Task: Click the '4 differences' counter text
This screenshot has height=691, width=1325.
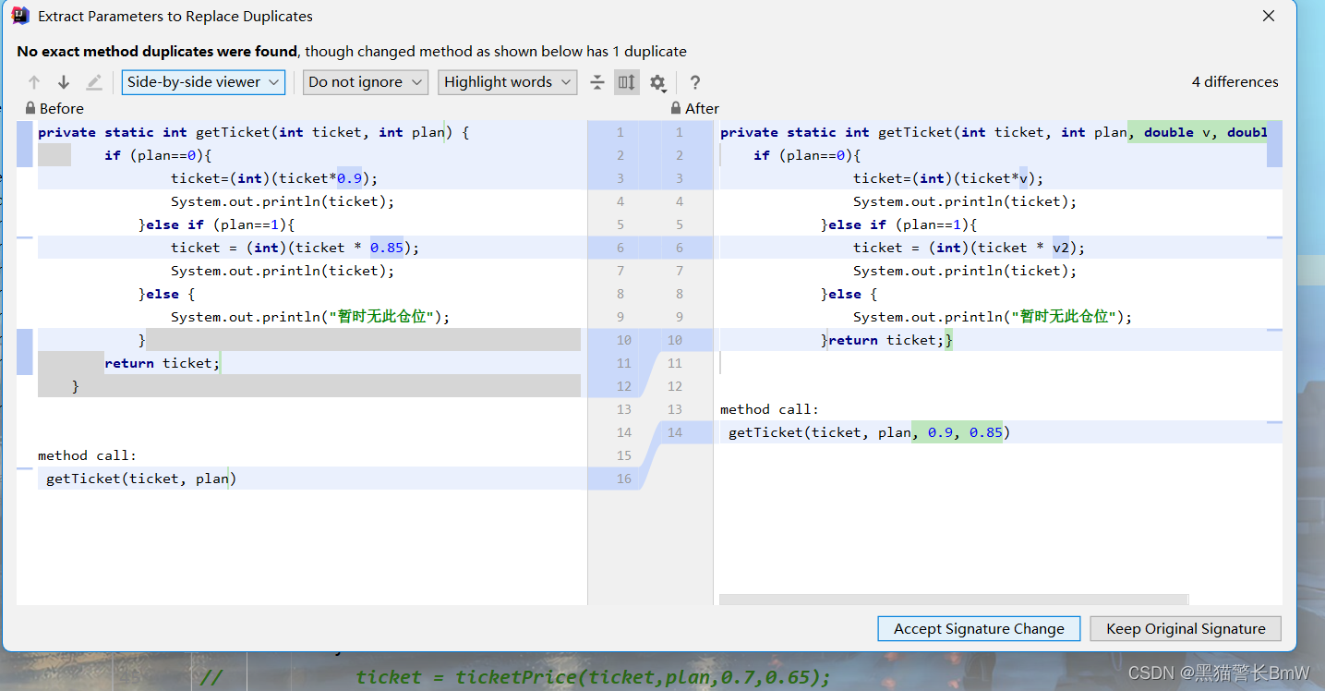Action: (x=1235, y=82)
